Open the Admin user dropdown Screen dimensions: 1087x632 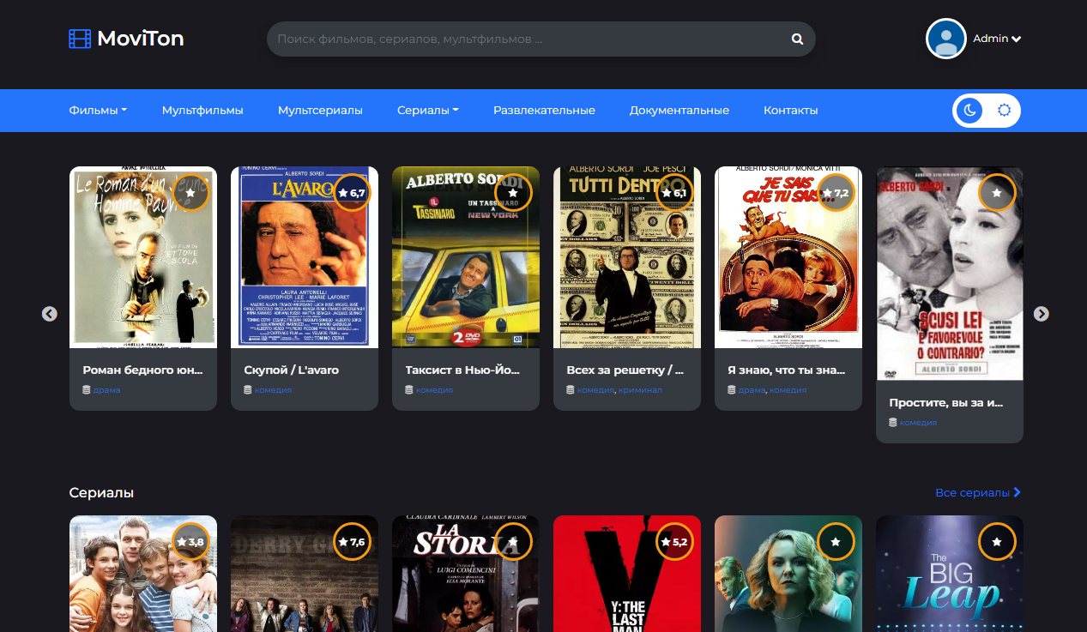click(997, 39)
